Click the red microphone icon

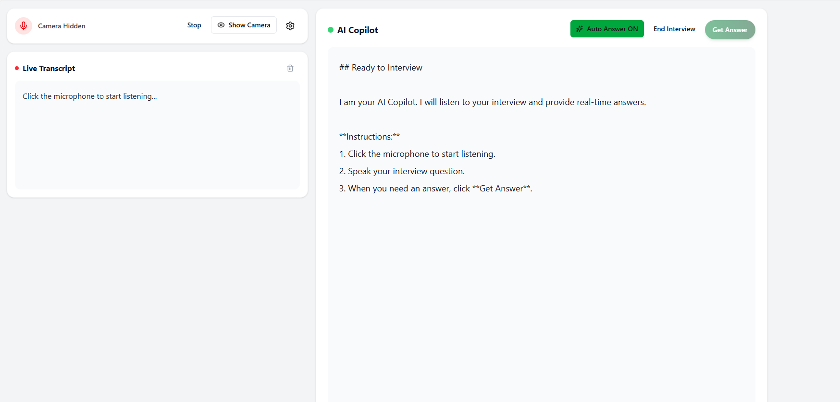[24, 26]
